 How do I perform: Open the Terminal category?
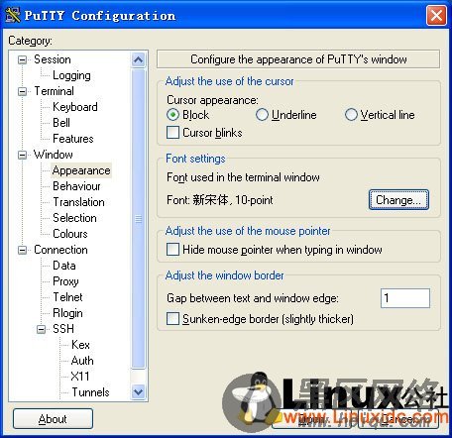click(54, 91)
